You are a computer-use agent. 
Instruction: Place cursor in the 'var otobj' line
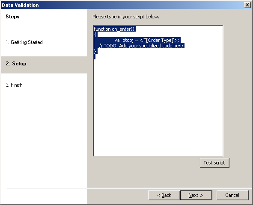(x=146, y=40)
